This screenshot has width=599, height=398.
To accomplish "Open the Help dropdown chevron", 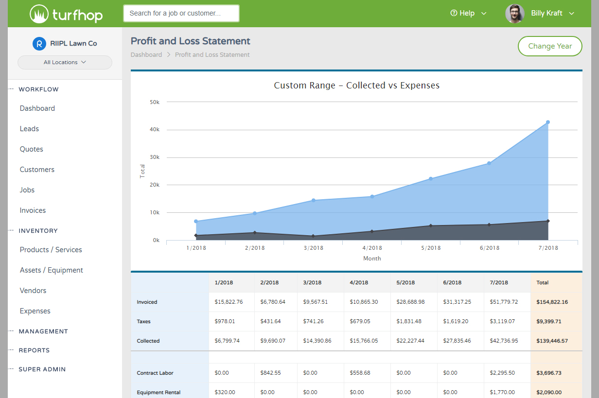I will (484, 14).
